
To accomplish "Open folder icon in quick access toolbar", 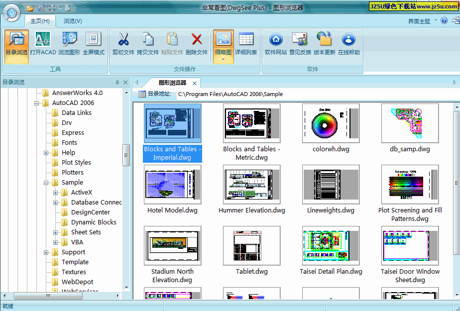I will (x=30, y=8).
